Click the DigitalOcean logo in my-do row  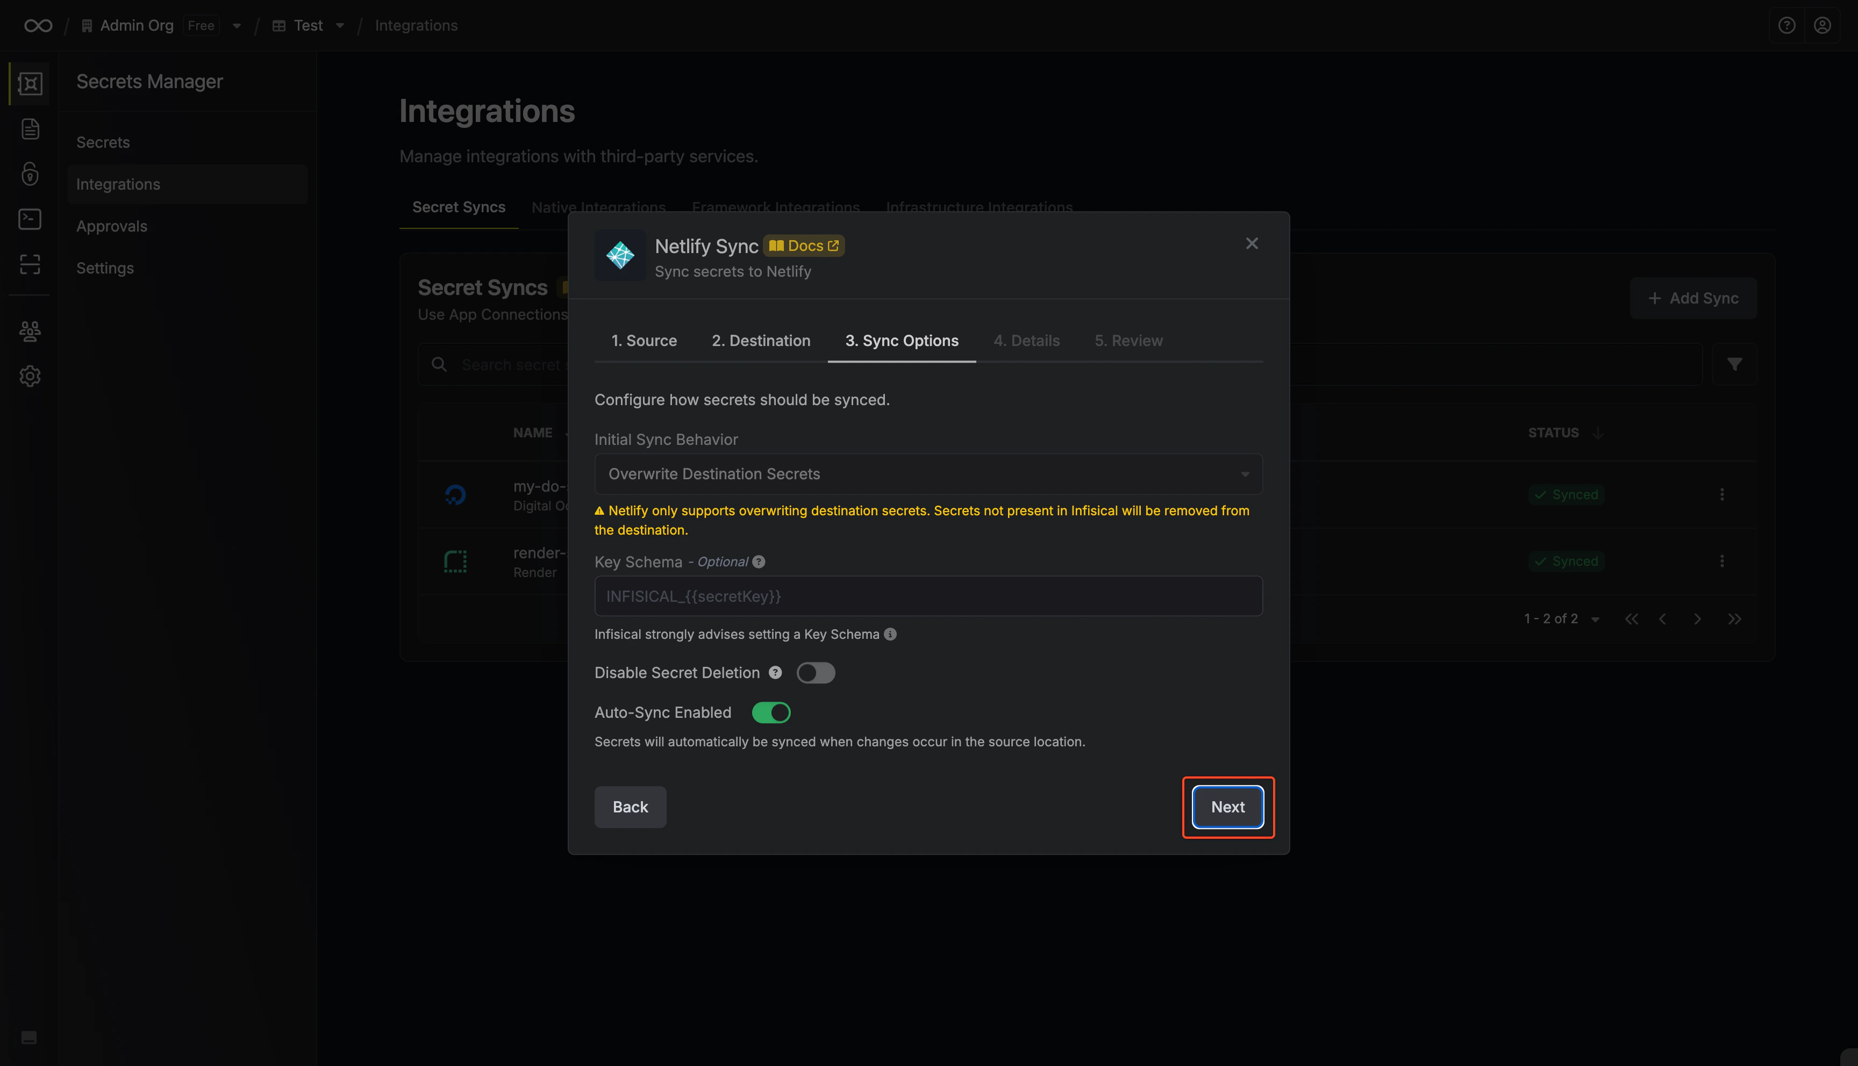[x=455, y=495]
